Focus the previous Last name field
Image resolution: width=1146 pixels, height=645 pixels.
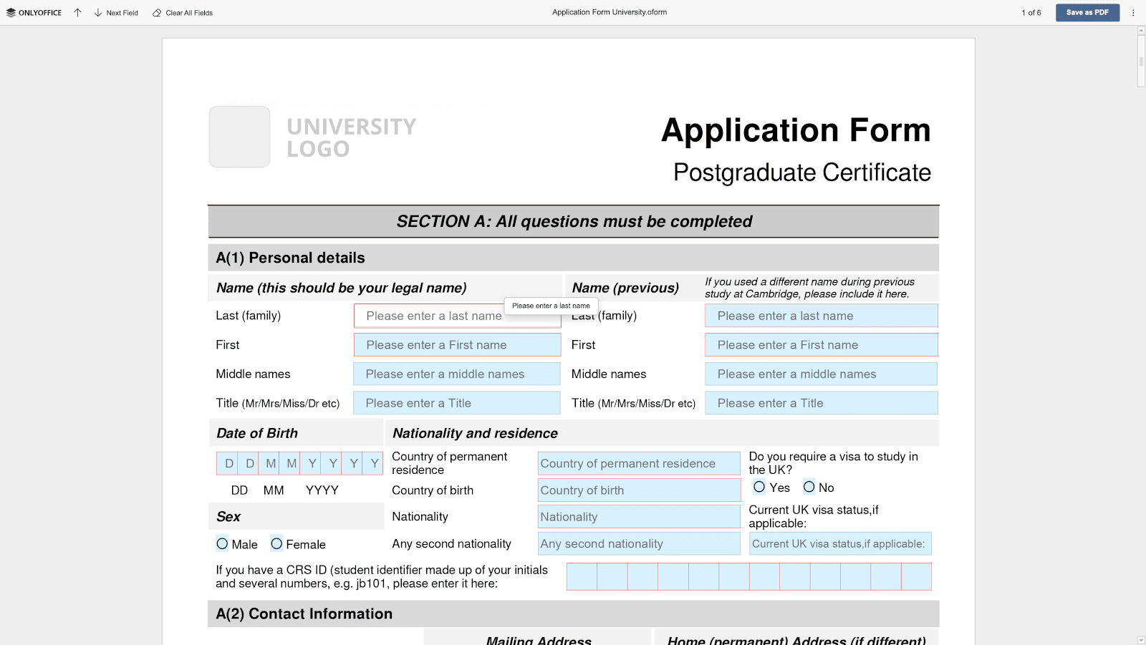pos(822,316)
